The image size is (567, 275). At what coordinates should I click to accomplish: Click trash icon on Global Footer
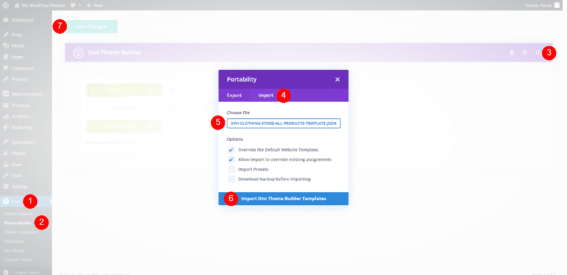coord(149,127)
